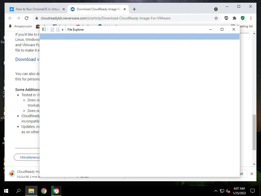Image resolution: width=261 pixels, height=196 pixels.
Task: Close the Download CloudReady Image tab
Action: (x=124, y=9)
